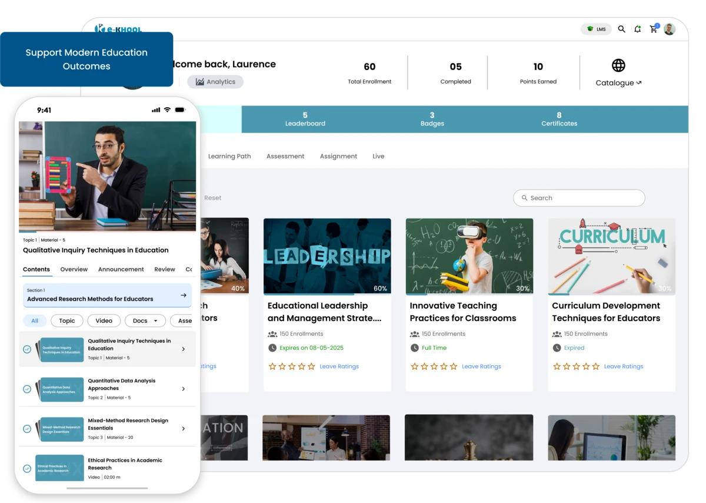Toggle completion for Quantitative Data Analysis Approaches
This screenshot has width=706, height=503.
point(26,389)
